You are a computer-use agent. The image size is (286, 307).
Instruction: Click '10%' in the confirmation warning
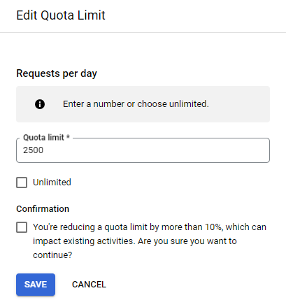[x=213, y=227]
